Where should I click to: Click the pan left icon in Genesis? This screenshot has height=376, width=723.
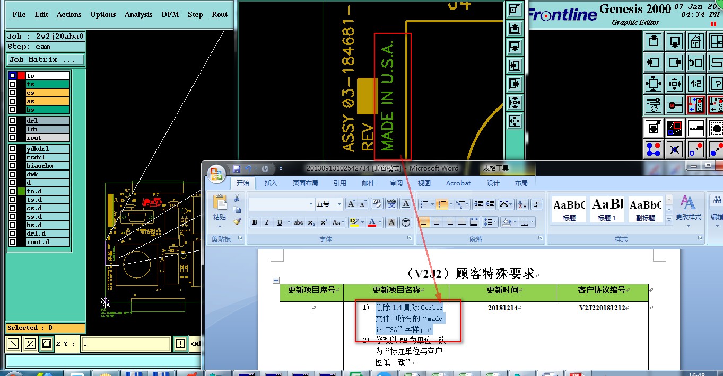point(654,62)
